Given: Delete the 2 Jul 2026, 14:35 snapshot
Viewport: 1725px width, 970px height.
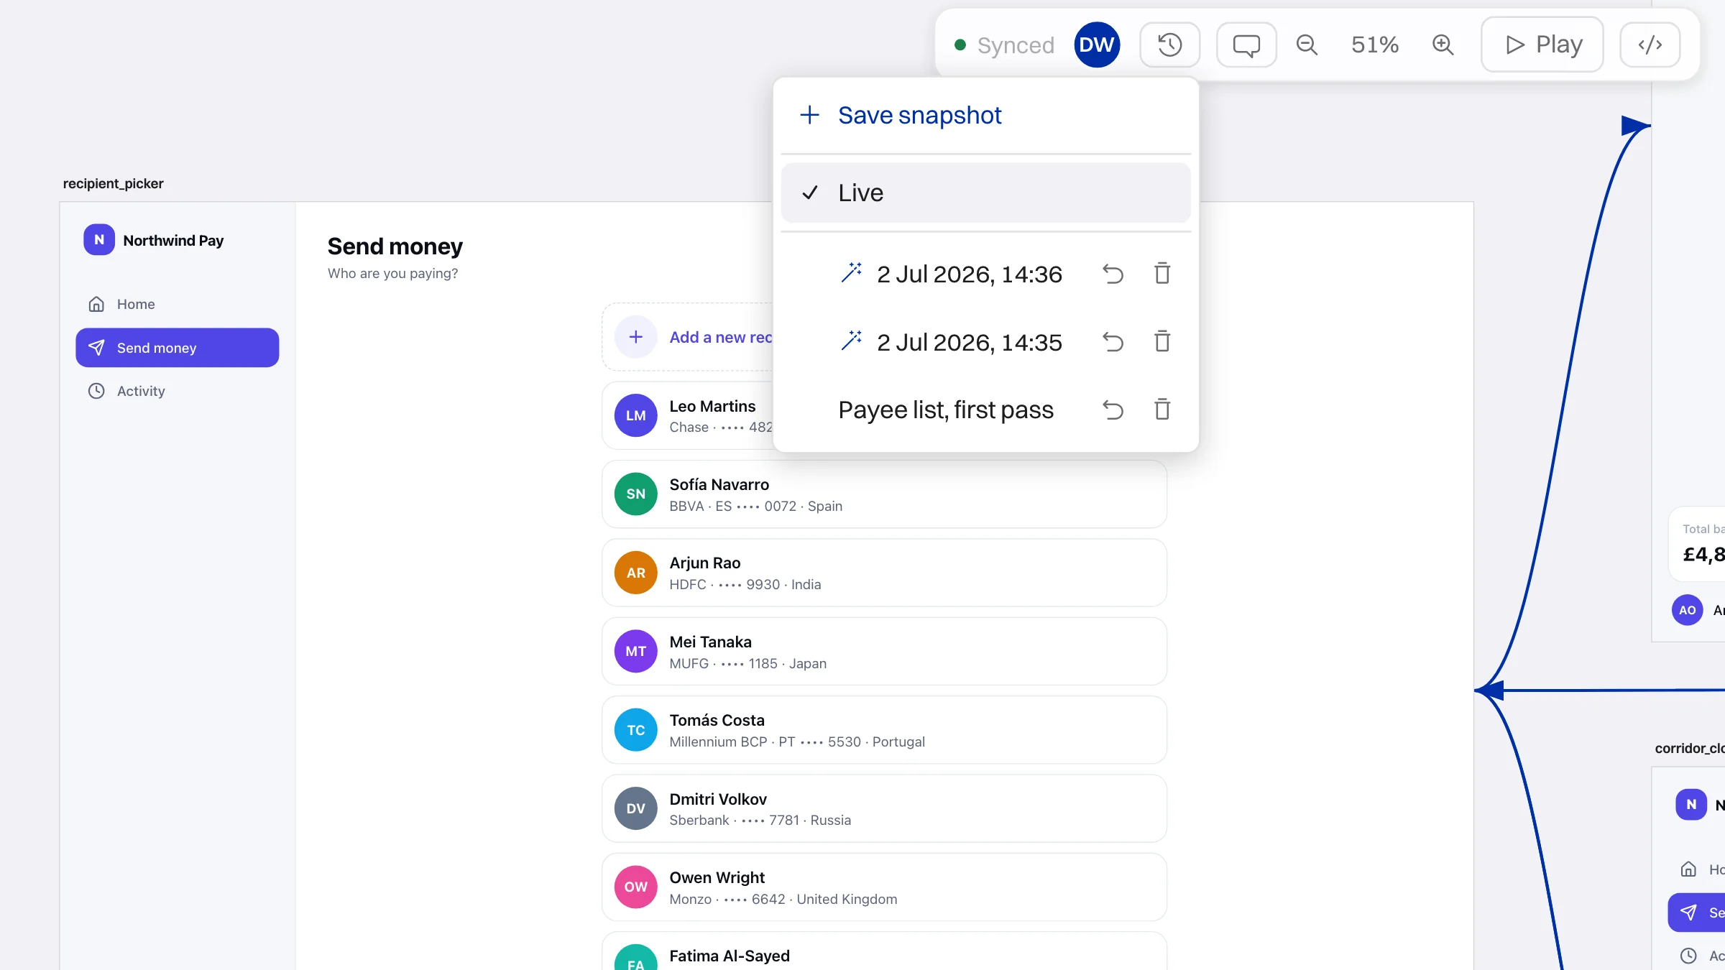Looking at the screenshot, I should (1162, 342).
